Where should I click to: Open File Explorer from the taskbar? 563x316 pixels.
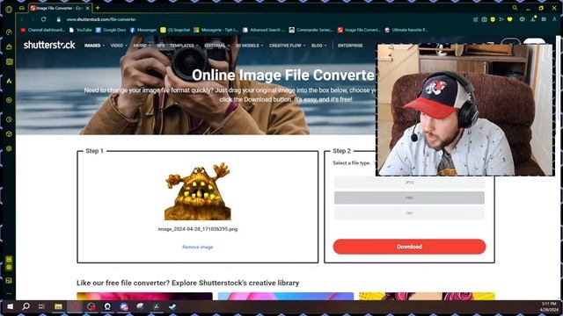58,306
